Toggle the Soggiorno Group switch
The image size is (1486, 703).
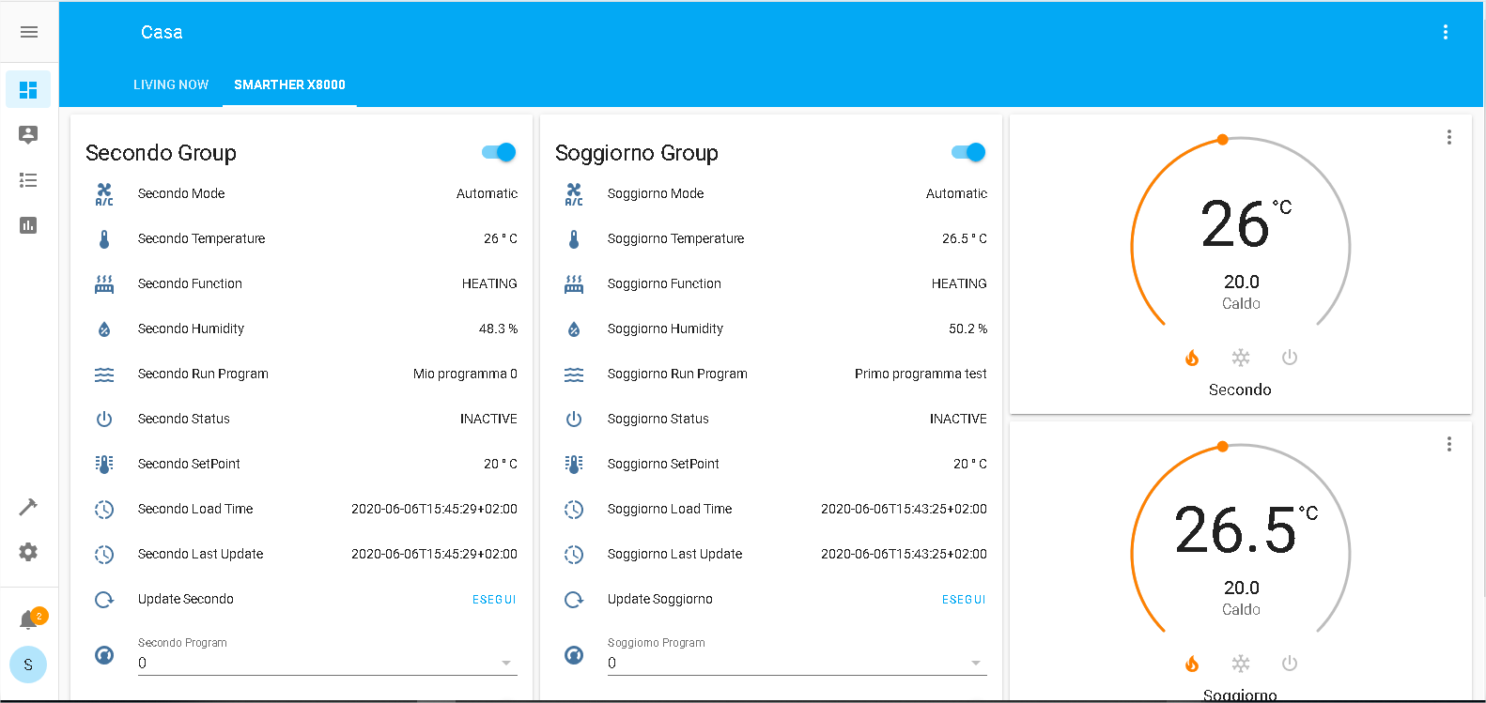coord(968,152)
